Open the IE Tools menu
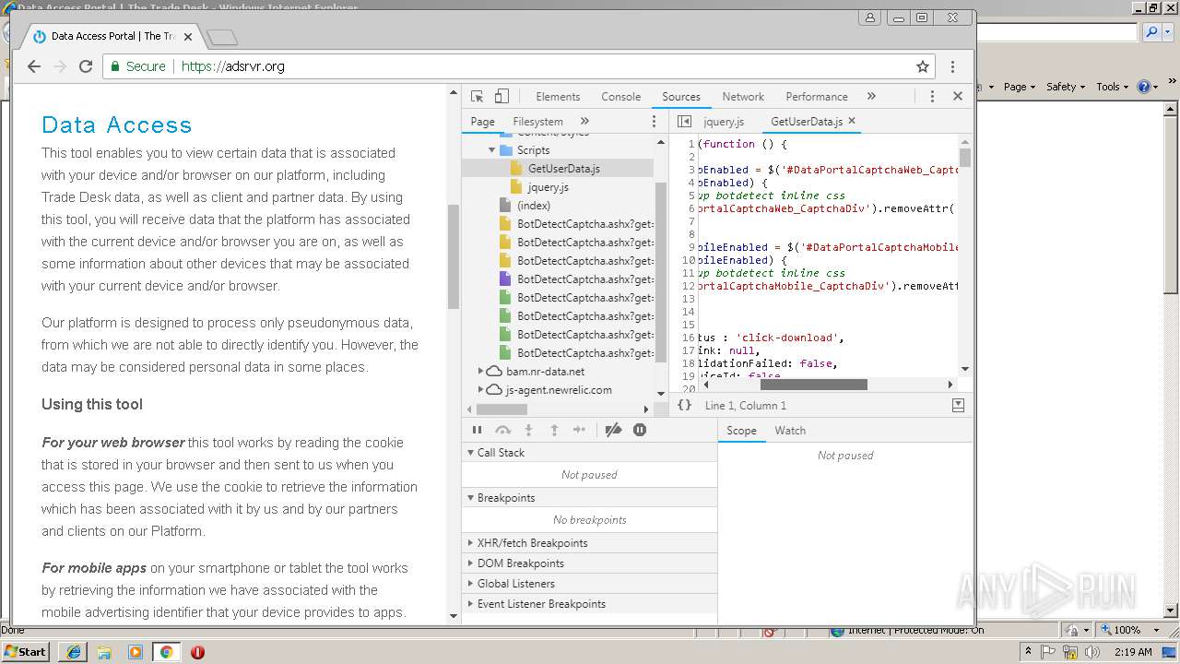 click(x=1111, y=87)
